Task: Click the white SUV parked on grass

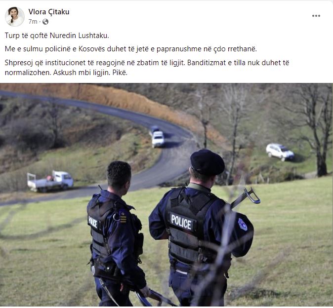Action: click(280, 152)
